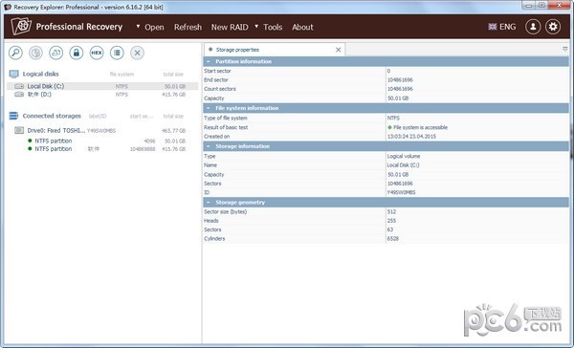574x348 pixels.
Task: Collapse the Partition information section
Action: 209,61
